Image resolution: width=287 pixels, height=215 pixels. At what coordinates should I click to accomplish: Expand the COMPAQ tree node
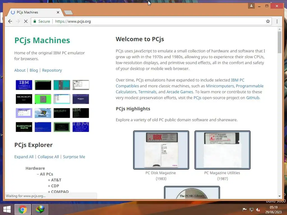click(x=58, y=191)
